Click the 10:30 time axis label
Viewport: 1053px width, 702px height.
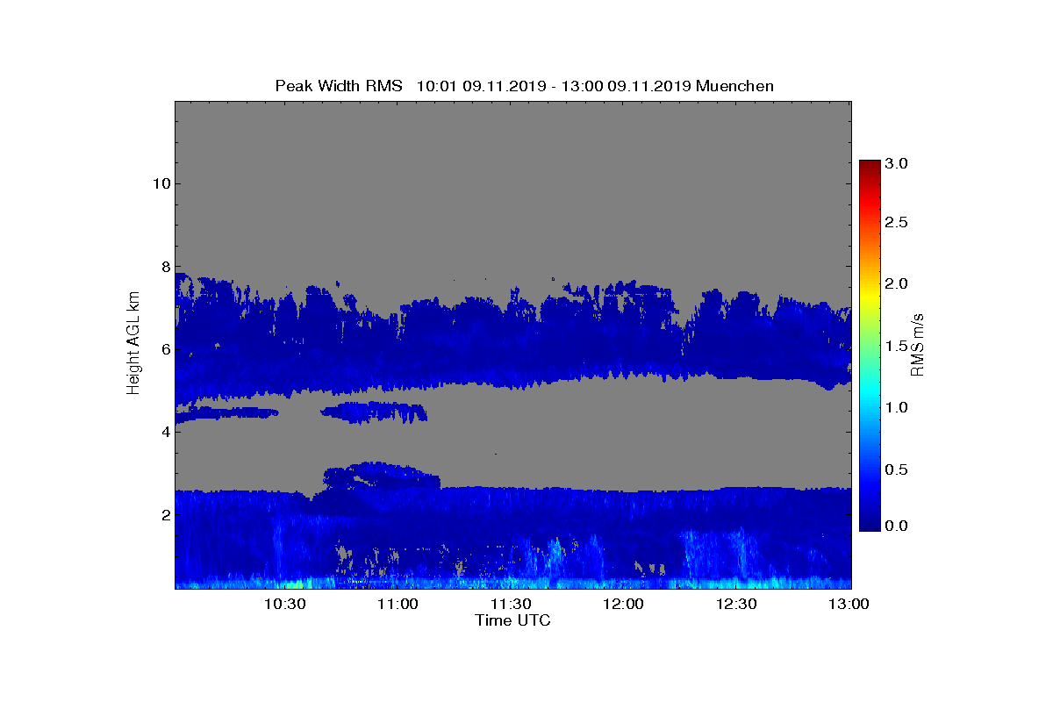coord(284,604)
